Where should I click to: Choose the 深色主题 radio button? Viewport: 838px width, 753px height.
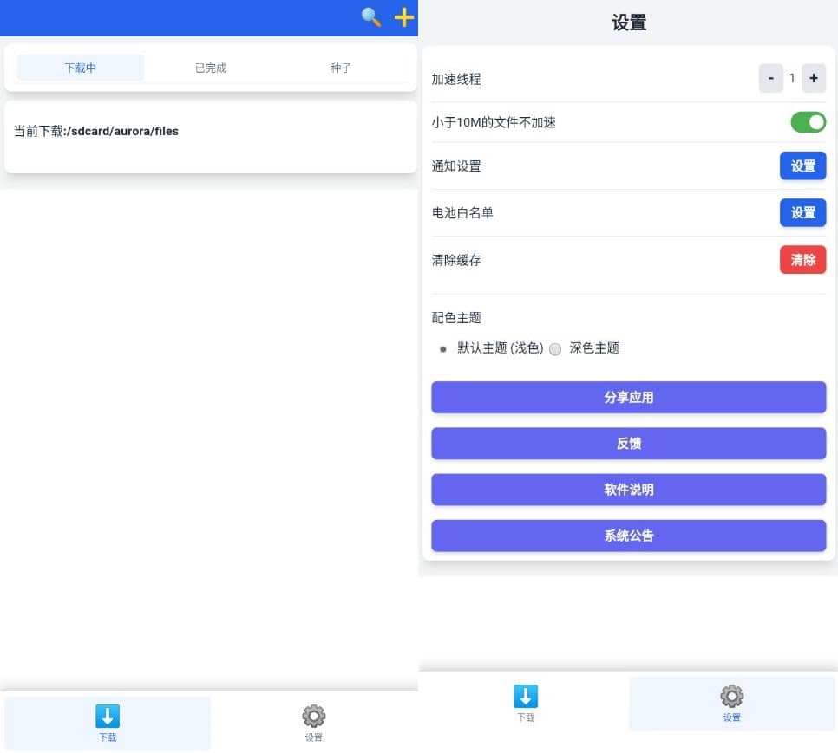[555, 349]
